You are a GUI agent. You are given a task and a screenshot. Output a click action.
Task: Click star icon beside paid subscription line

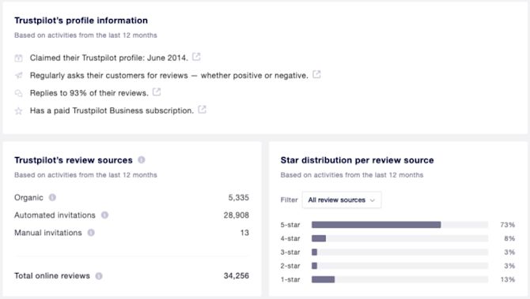(19, 111)
